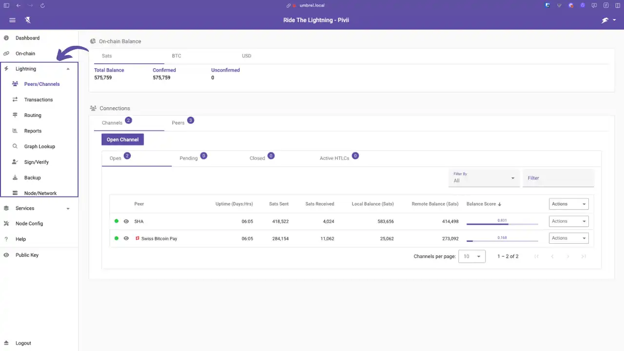Open the hamburger menu in the header
Viewport: 624px width, 351px height.
click(x=12, y=20)
